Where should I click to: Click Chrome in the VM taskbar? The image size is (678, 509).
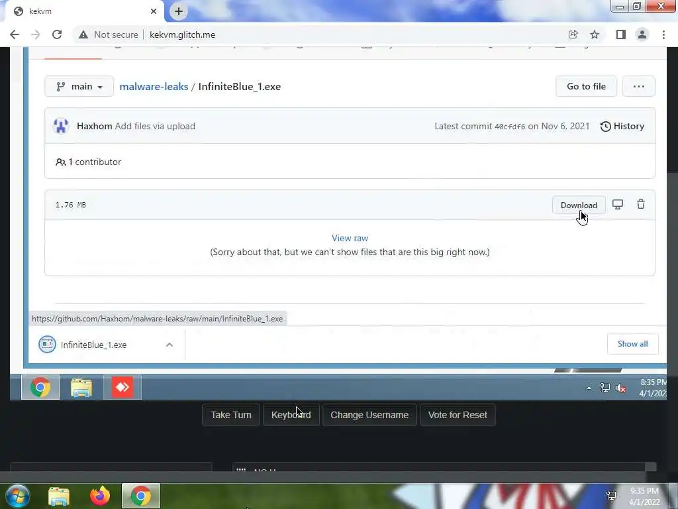coord(40,387)
